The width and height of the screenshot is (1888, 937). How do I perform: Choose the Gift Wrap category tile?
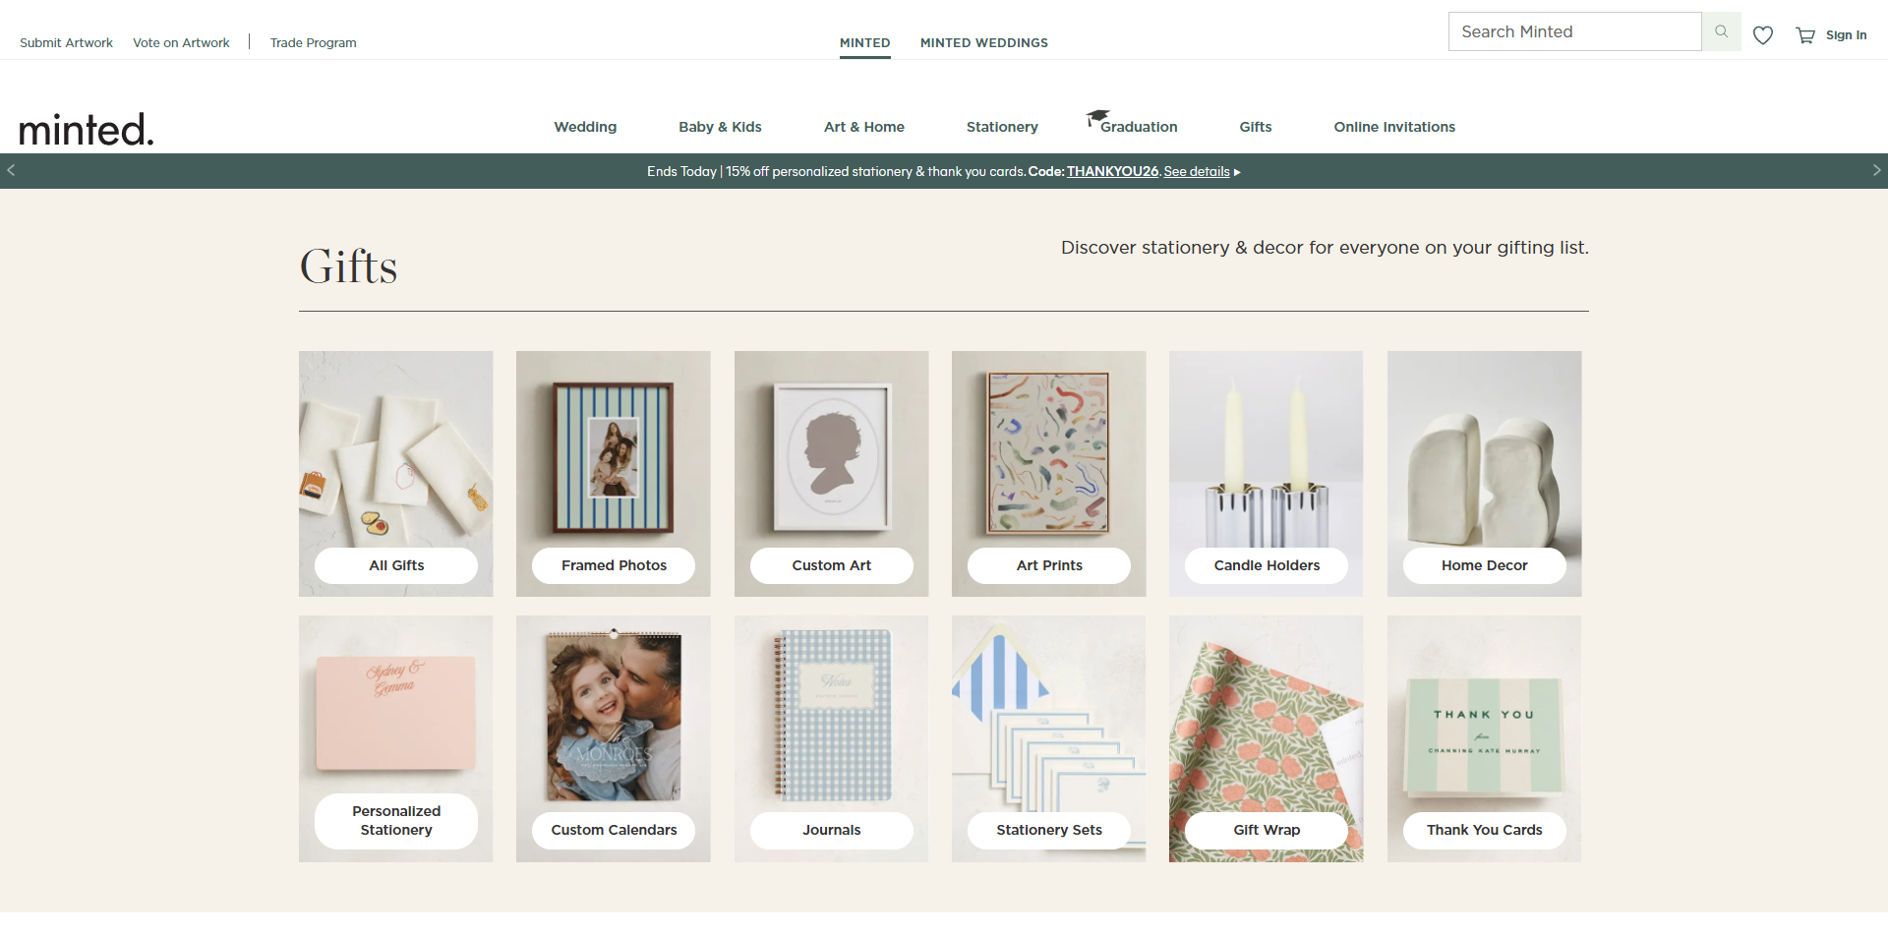click(x=1267, y=738)
